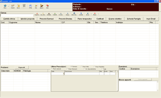This screenshot has height=98, width=161.
Task: Open the Date combo box dropdown
Action: click(x=64, y=73)
